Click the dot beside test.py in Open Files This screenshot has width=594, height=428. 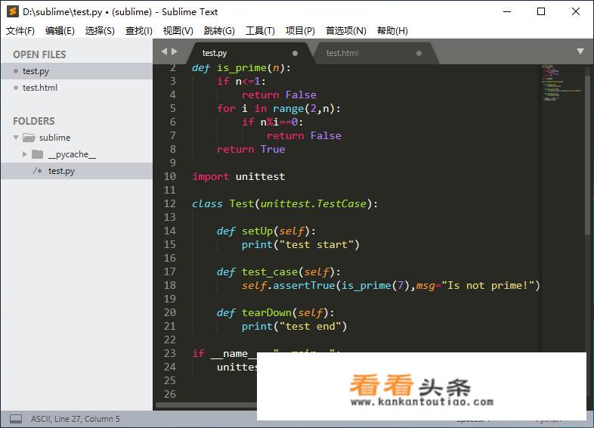point(16,71)
